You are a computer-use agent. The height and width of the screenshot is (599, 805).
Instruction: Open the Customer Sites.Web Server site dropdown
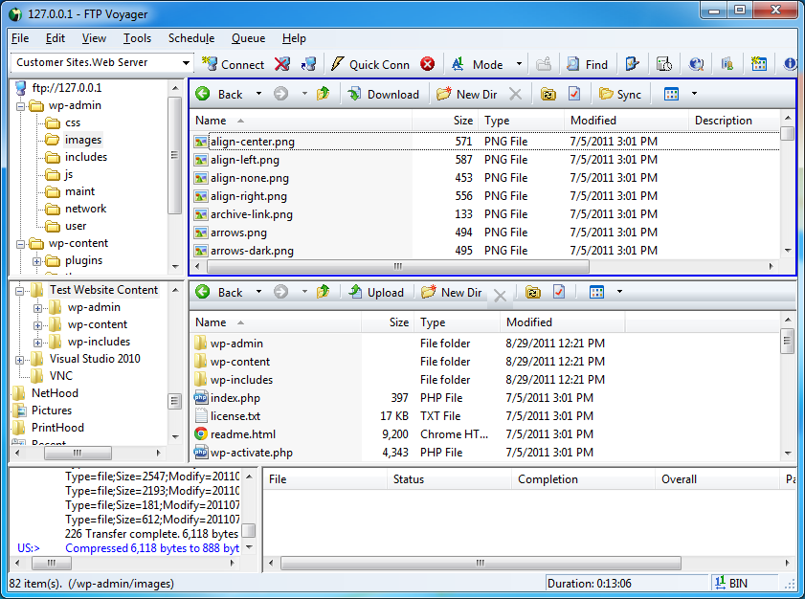186,63
